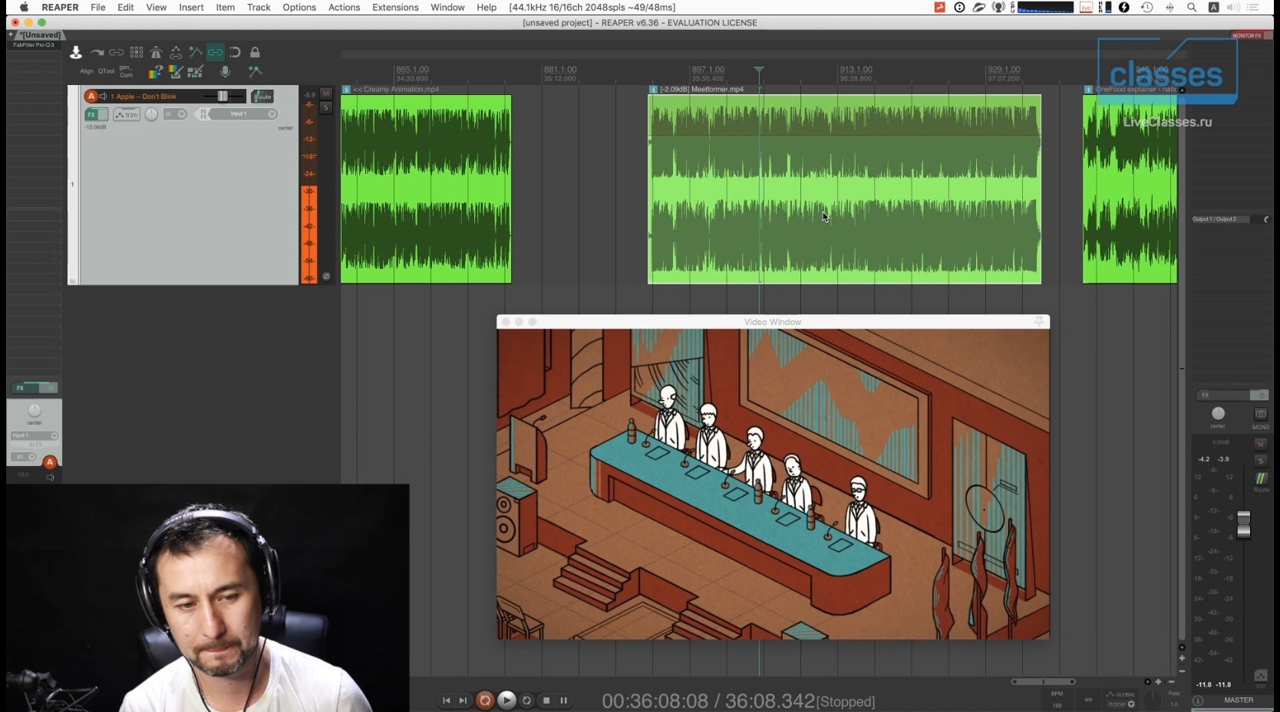Open the Apple menu
Viewport: 1280px width, 712px height.
(x=24, y=7)
